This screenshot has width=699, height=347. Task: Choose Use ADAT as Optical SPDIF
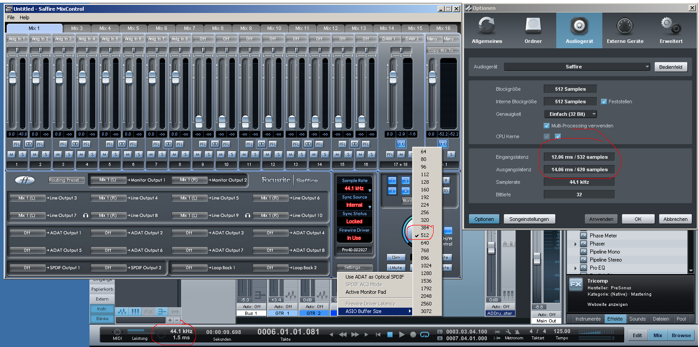coord(375,277)
